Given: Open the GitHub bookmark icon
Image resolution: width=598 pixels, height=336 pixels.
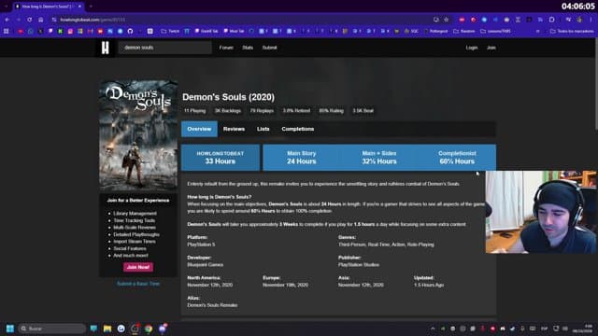Looking at the screenshot, I should [130, 31].
